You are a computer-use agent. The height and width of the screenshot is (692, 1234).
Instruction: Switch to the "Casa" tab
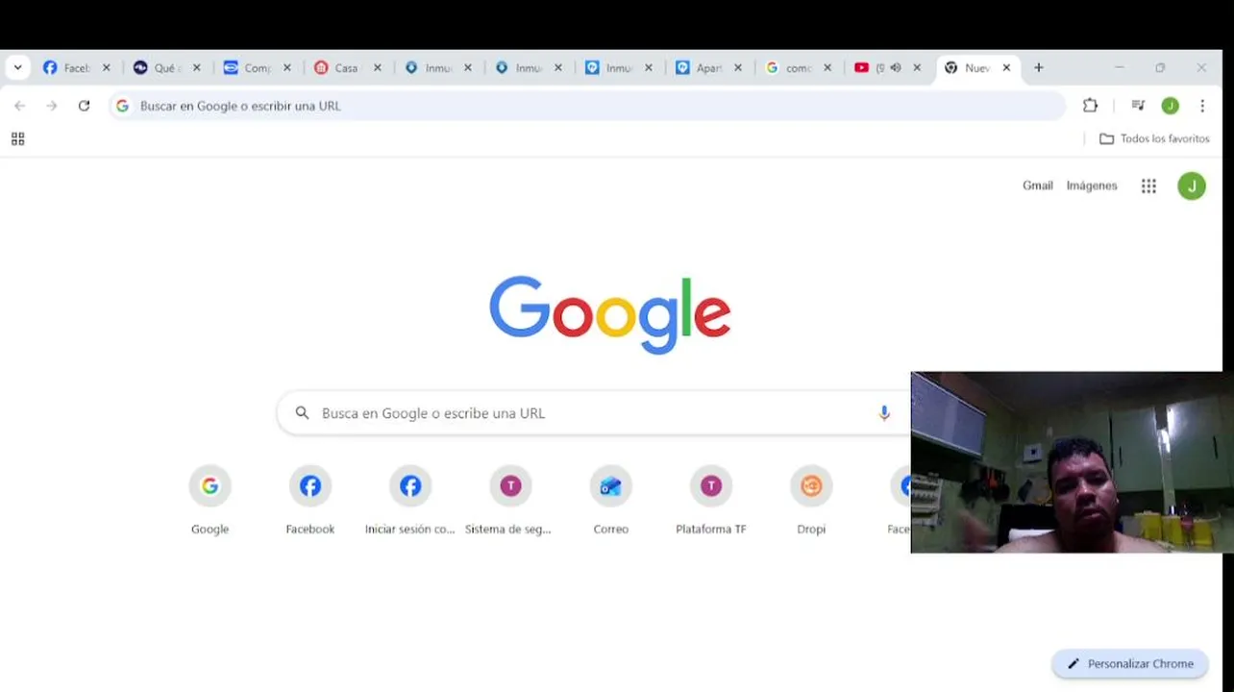pyautogui.click(x=336, y=68)
